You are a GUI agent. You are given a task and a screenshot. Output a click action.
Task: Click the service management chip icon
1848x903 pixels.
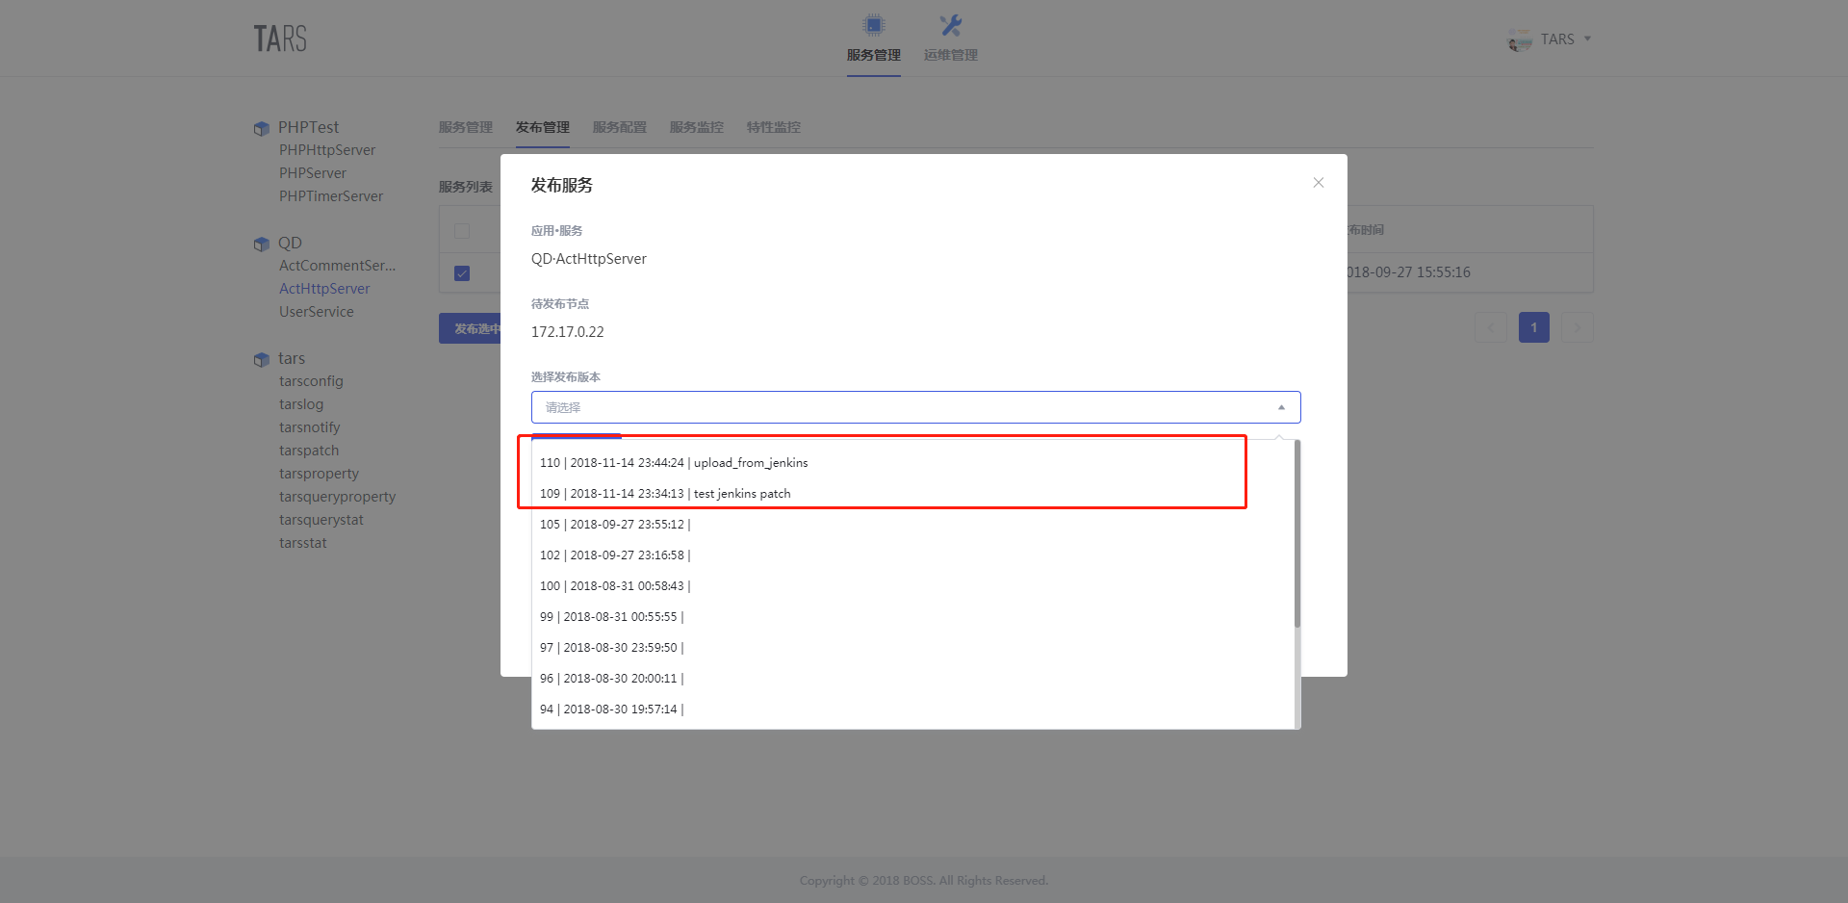873,25
